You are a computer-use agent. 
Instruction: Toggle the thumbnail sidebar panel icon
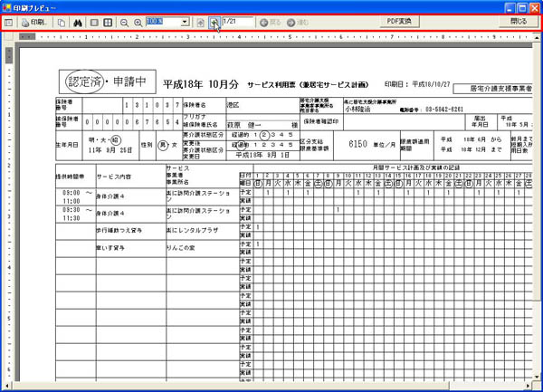pyautogui.click(x=9, y=23)
